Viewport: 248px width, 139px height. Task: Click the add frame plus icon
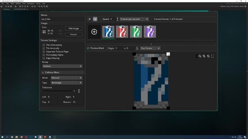coord(94,32)
